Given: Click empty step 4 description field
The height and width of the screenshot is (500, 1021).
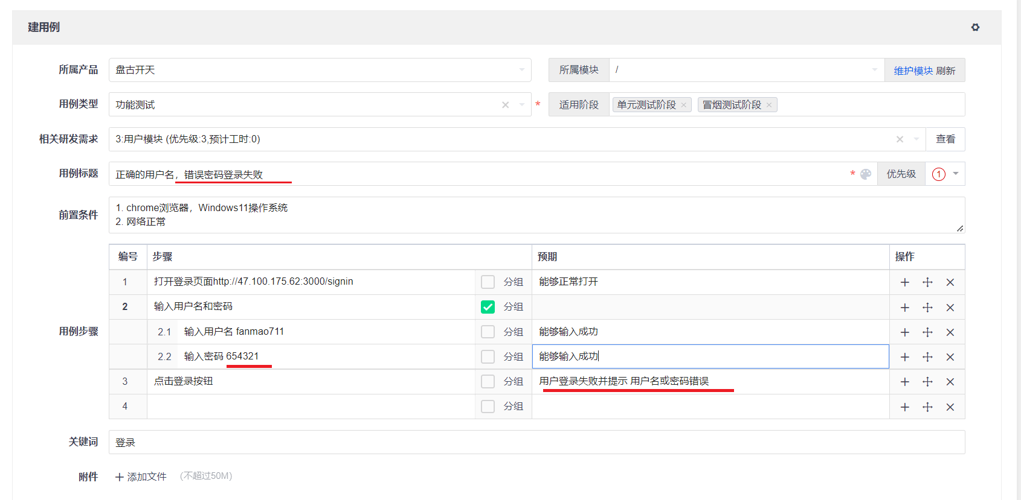Looking at the screenshot, I should click(311, 407).
